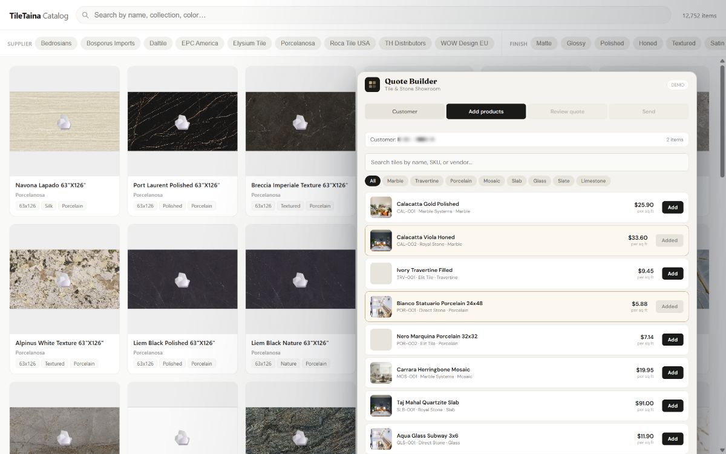The height and width of the screenshot is (454, 726).
Task: Focus the quote tile search by SKU field
Action: [x=526, y=162]
